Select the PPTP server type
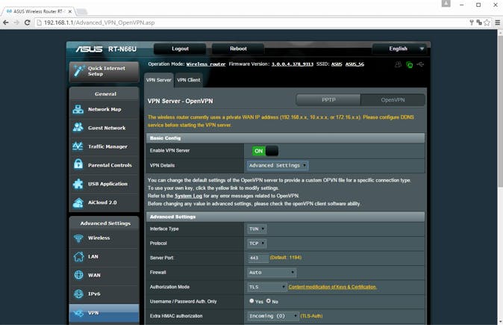Screen dimensions: 503x325 [x=328, y=100]
